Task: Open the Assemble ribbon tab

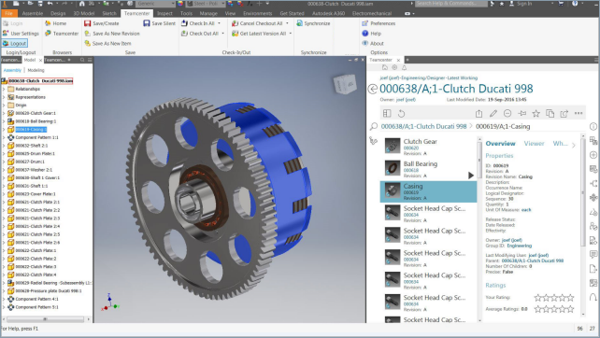Action: tap(33, 13)
